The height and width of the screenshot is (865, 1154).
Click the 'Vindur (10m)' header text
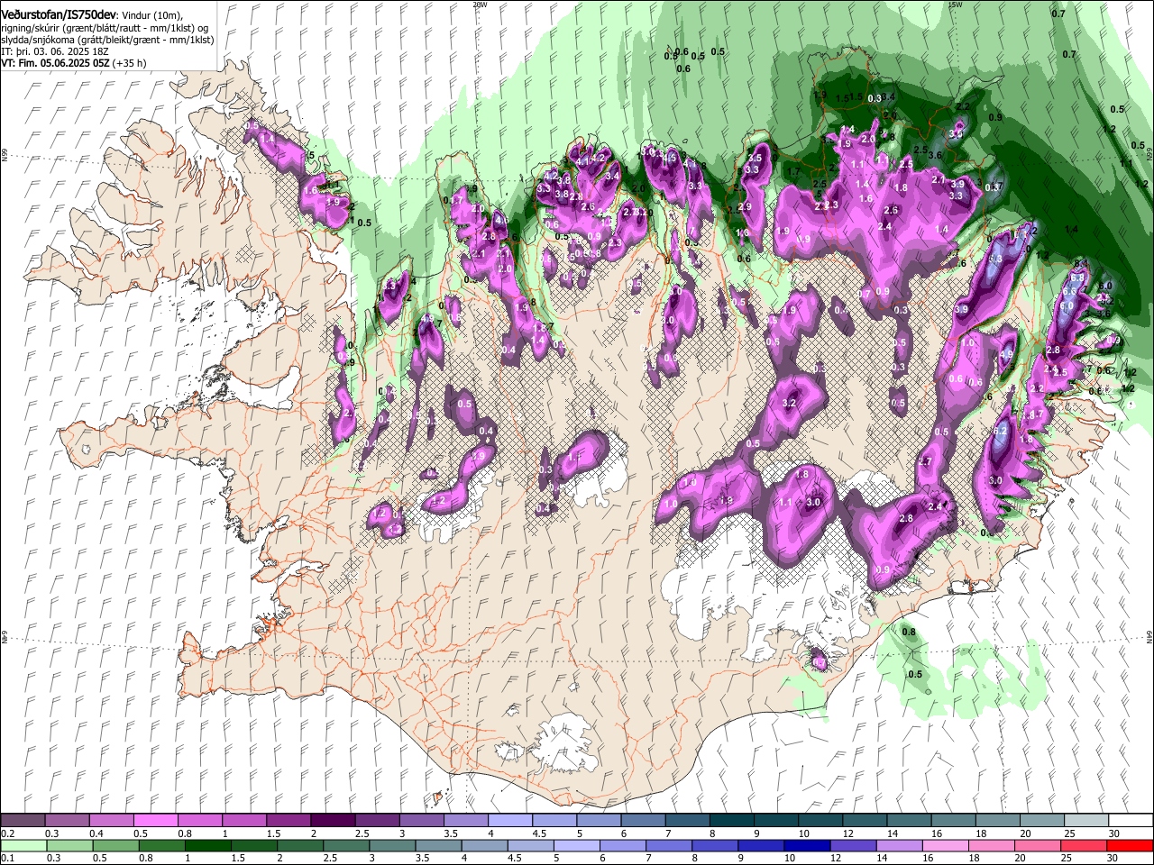151,15
